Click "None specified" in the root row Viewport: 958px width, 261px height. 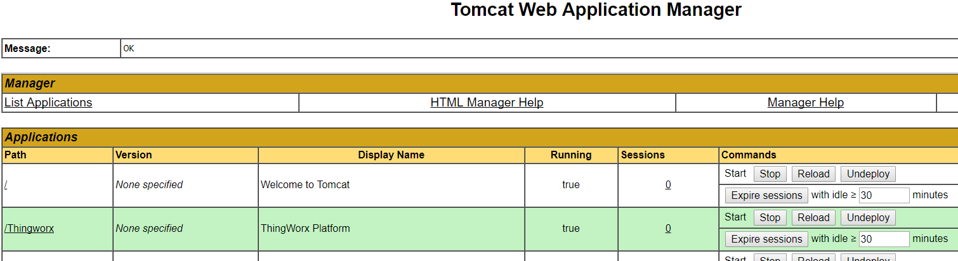click(149, 185)
